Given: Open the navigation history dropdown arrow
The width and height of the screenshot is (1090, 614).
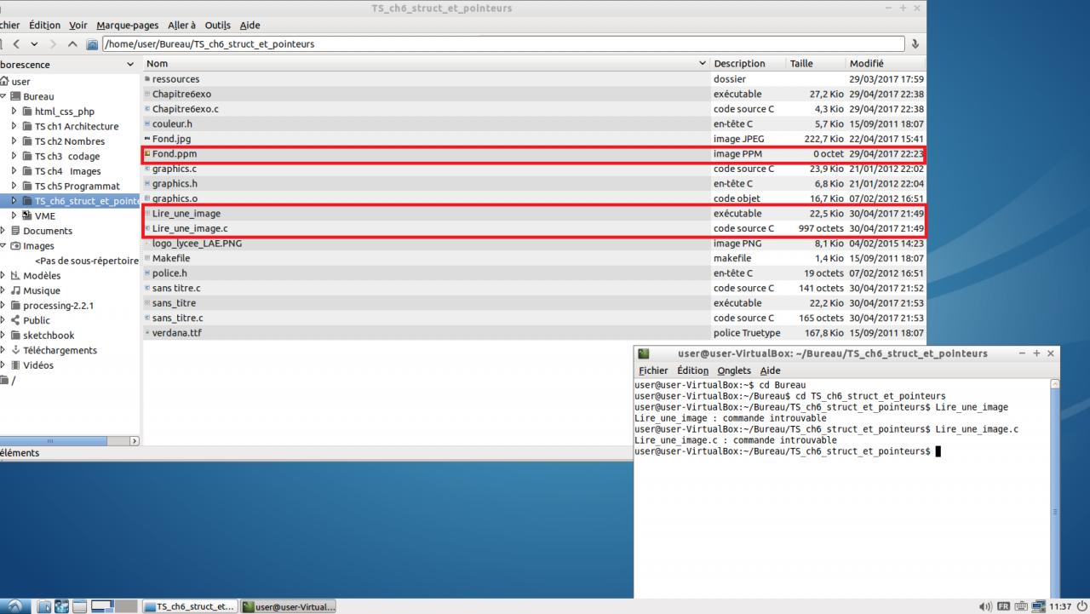Looking at the screenshot, I should [x=34, y=44].
